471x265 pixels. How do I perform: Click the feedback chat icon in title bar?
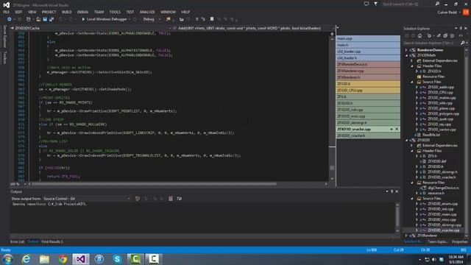click(x=366, y=4)
